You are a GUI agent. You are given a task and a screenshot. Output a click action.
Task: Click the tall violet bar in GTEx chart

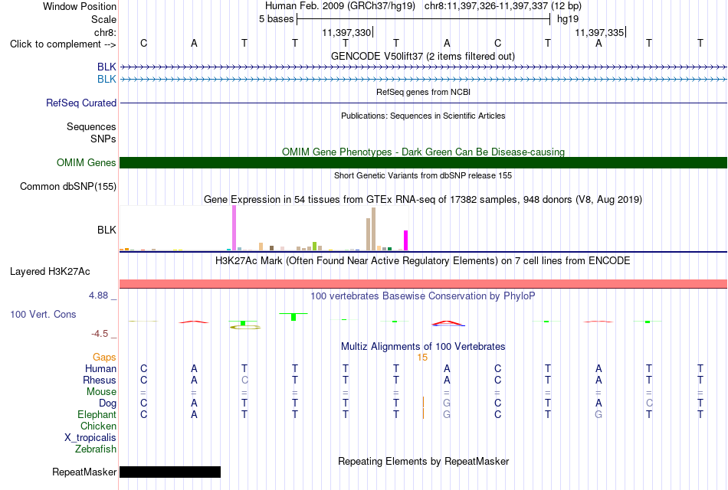pyautogui.click(x=234, y=228)
